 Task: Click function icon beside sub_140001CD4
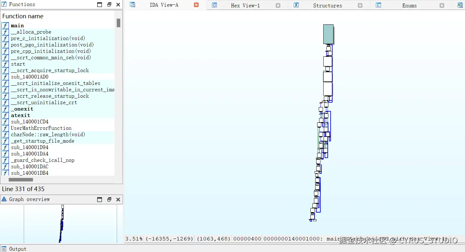click(5, 122)
